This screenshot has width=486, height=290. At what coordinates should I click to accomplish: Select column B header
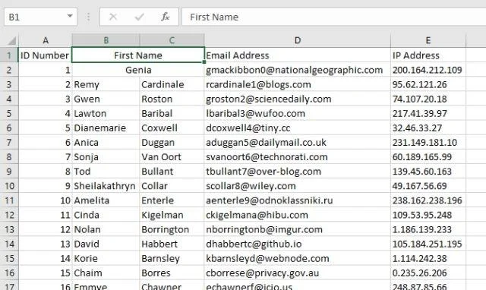point(106,40)
